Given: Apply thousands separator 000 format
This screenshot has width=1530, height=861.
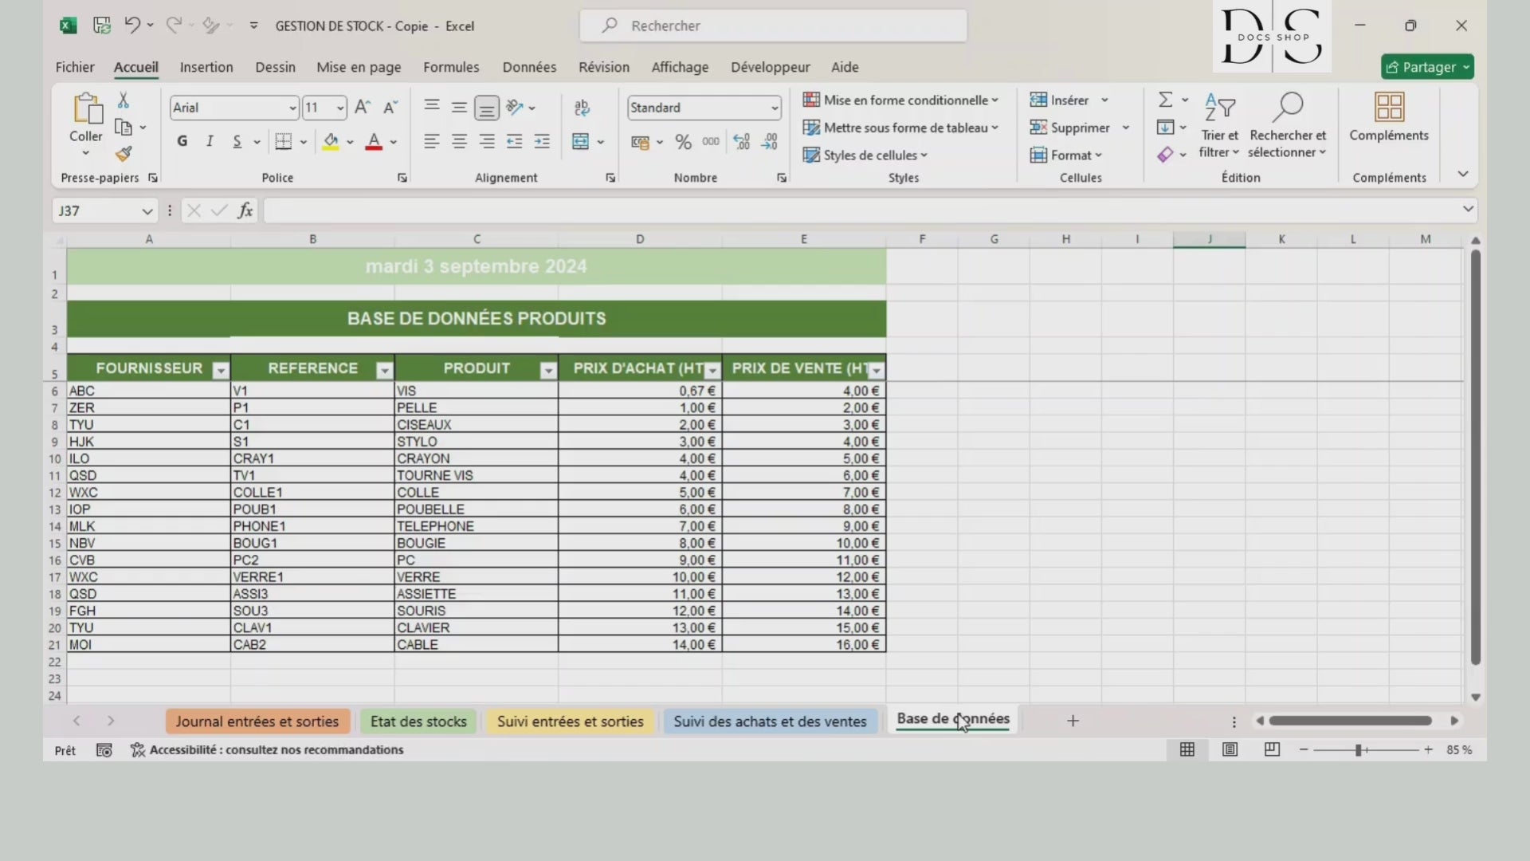Looking at the screenshot, I should click(x=711, y=142).
